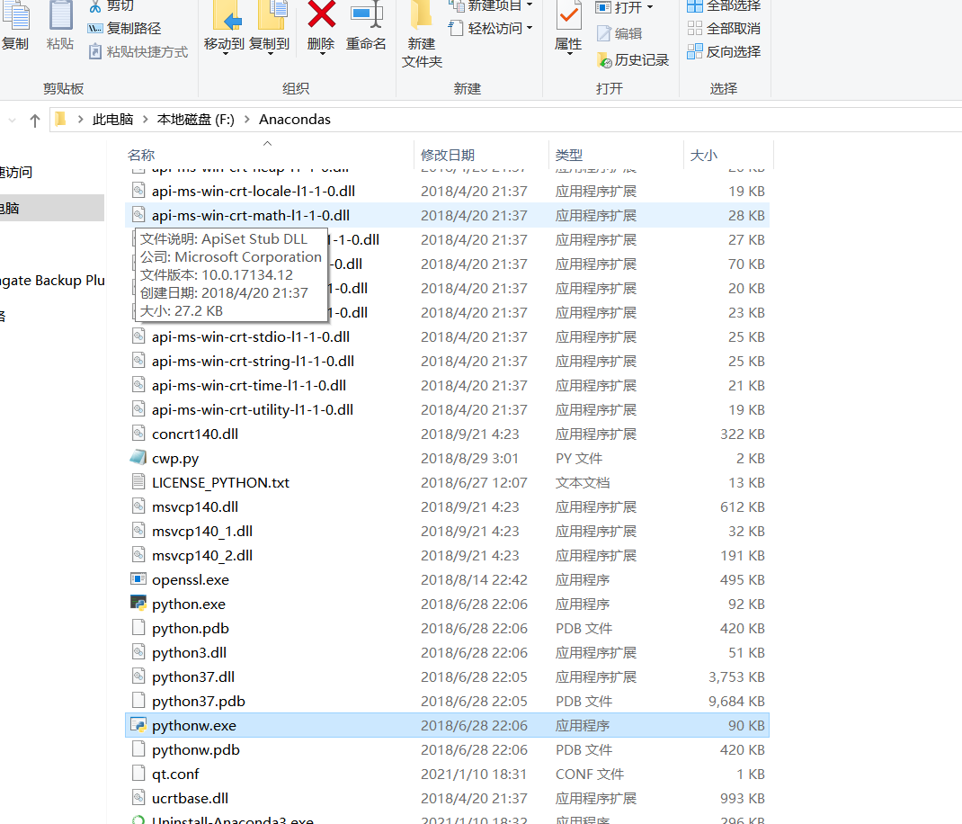Screen dimensions: 962x824
Task: Click the ucrtbase.dll file icon
Action: pyautogui.click(x=138, y=798)
